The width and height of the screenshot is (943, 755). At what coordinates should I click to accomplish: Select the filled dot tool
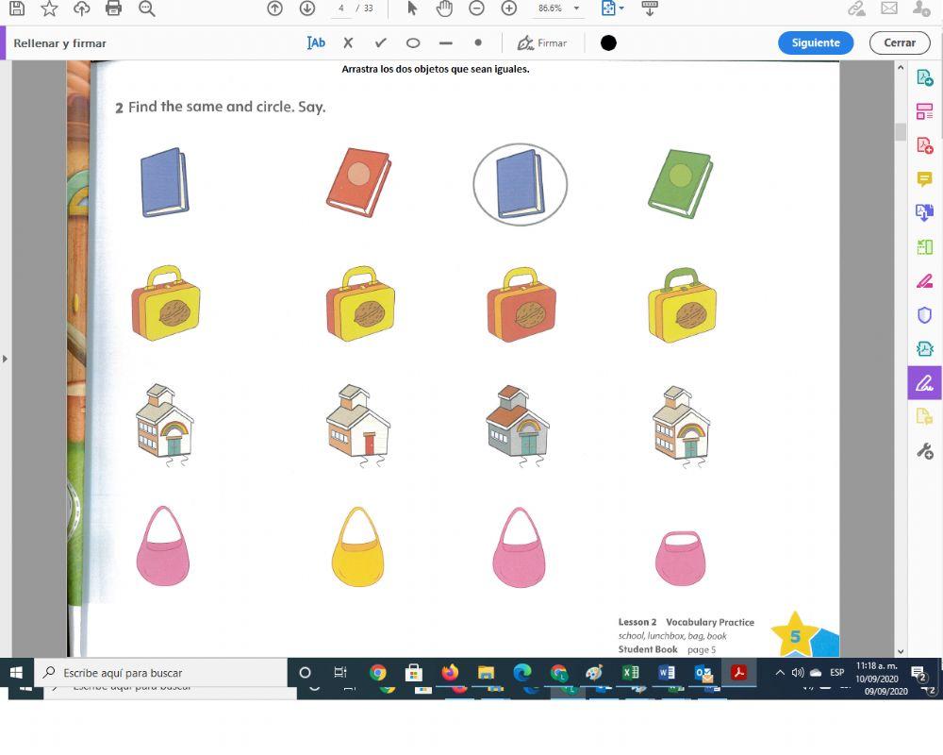(x=478, y=42)
